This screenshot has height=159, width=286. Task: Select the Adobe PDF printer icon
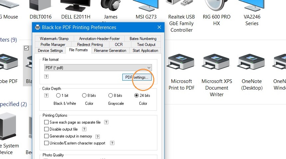[9, 62]
